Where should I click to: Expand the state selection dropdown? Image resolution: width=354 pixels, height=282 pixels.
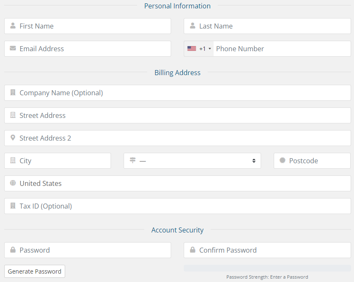tap(192, 161)
